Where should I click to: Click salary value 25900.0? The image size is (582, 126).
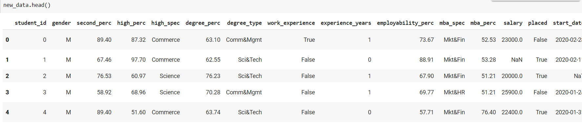[512, 92]
